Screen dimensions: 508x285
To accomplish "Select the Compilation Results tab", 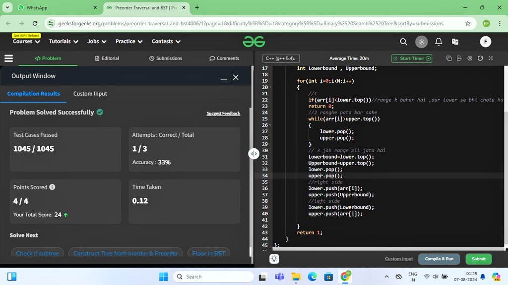I will pyautogui.click(x=33, y=94).
